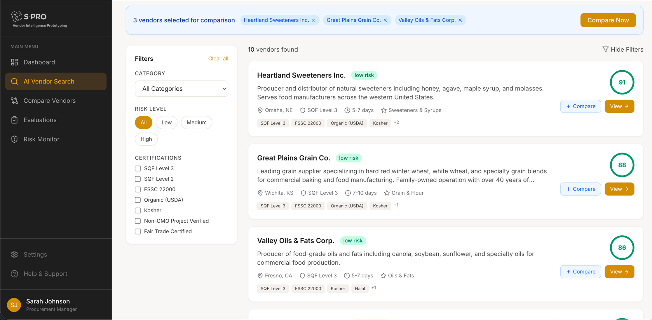
Task: Click the Compare Vendors icon
Action: [x=14, y=100]
